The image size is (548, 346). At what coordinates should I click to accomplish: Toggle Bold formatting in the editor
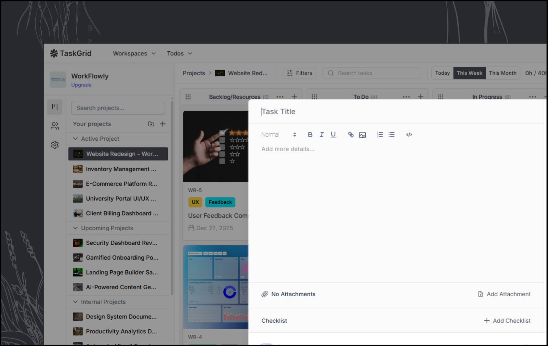pyautogui.click(x=310, y=135)
